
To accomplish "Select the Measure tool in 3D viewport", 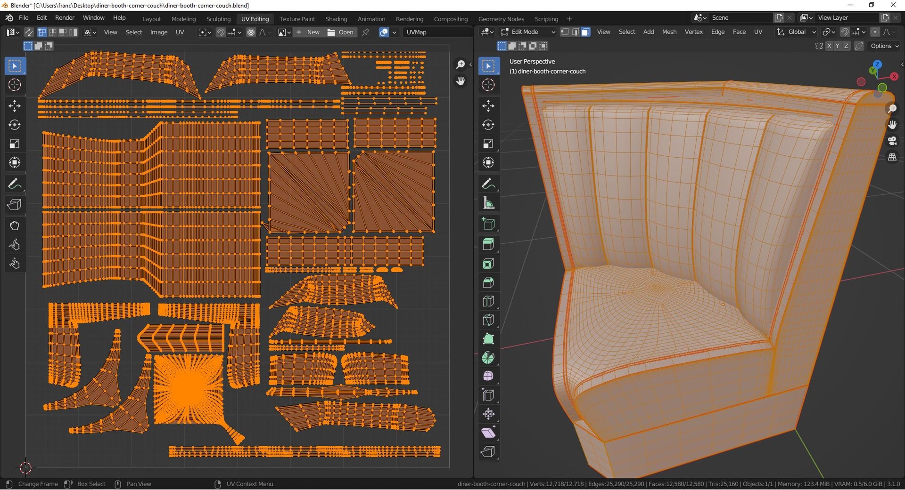I will pyautogui.click(x=488, y=203).
